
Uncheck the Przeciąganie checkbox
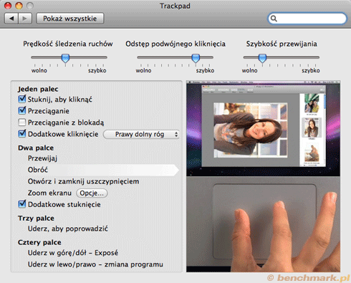coord(22,110)
